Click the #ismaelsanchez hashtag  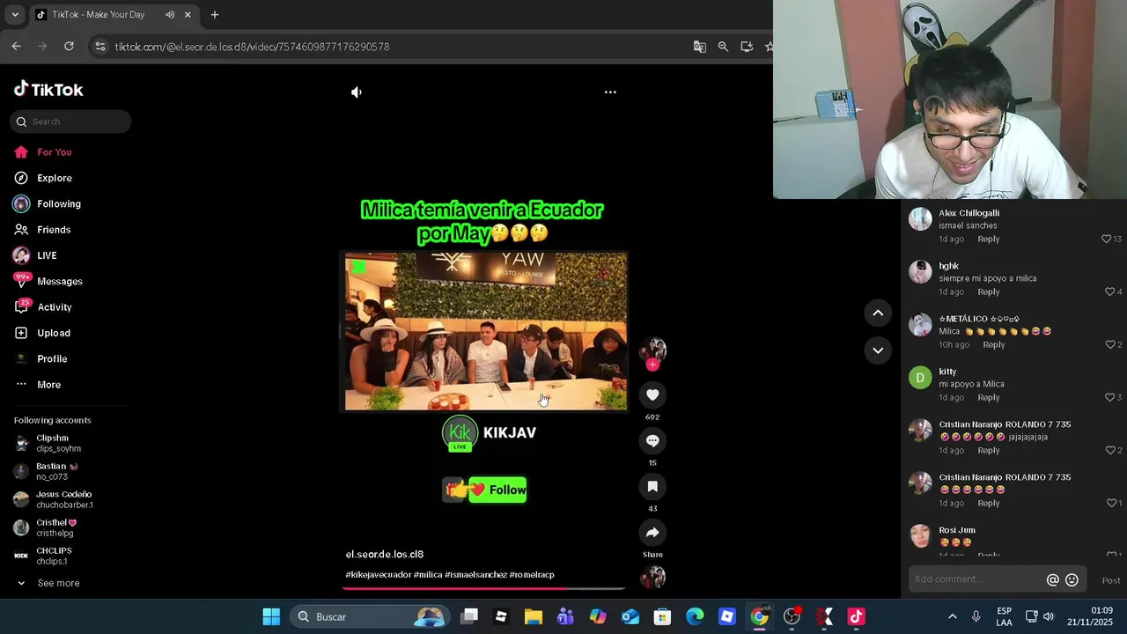pos(475,574)
